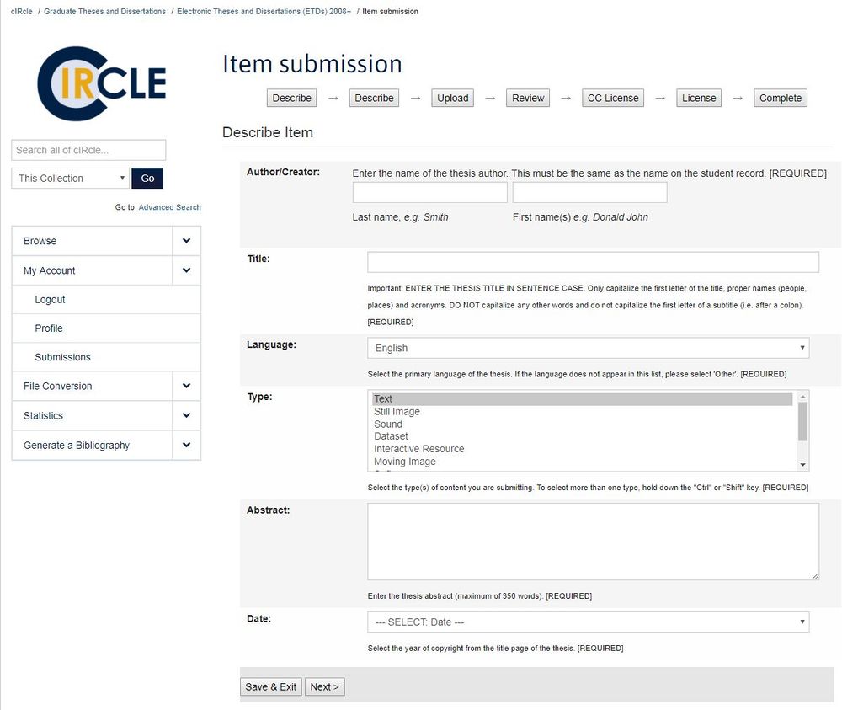Open the Language dropdown
The image size is (842, 710).
point(588,348)
